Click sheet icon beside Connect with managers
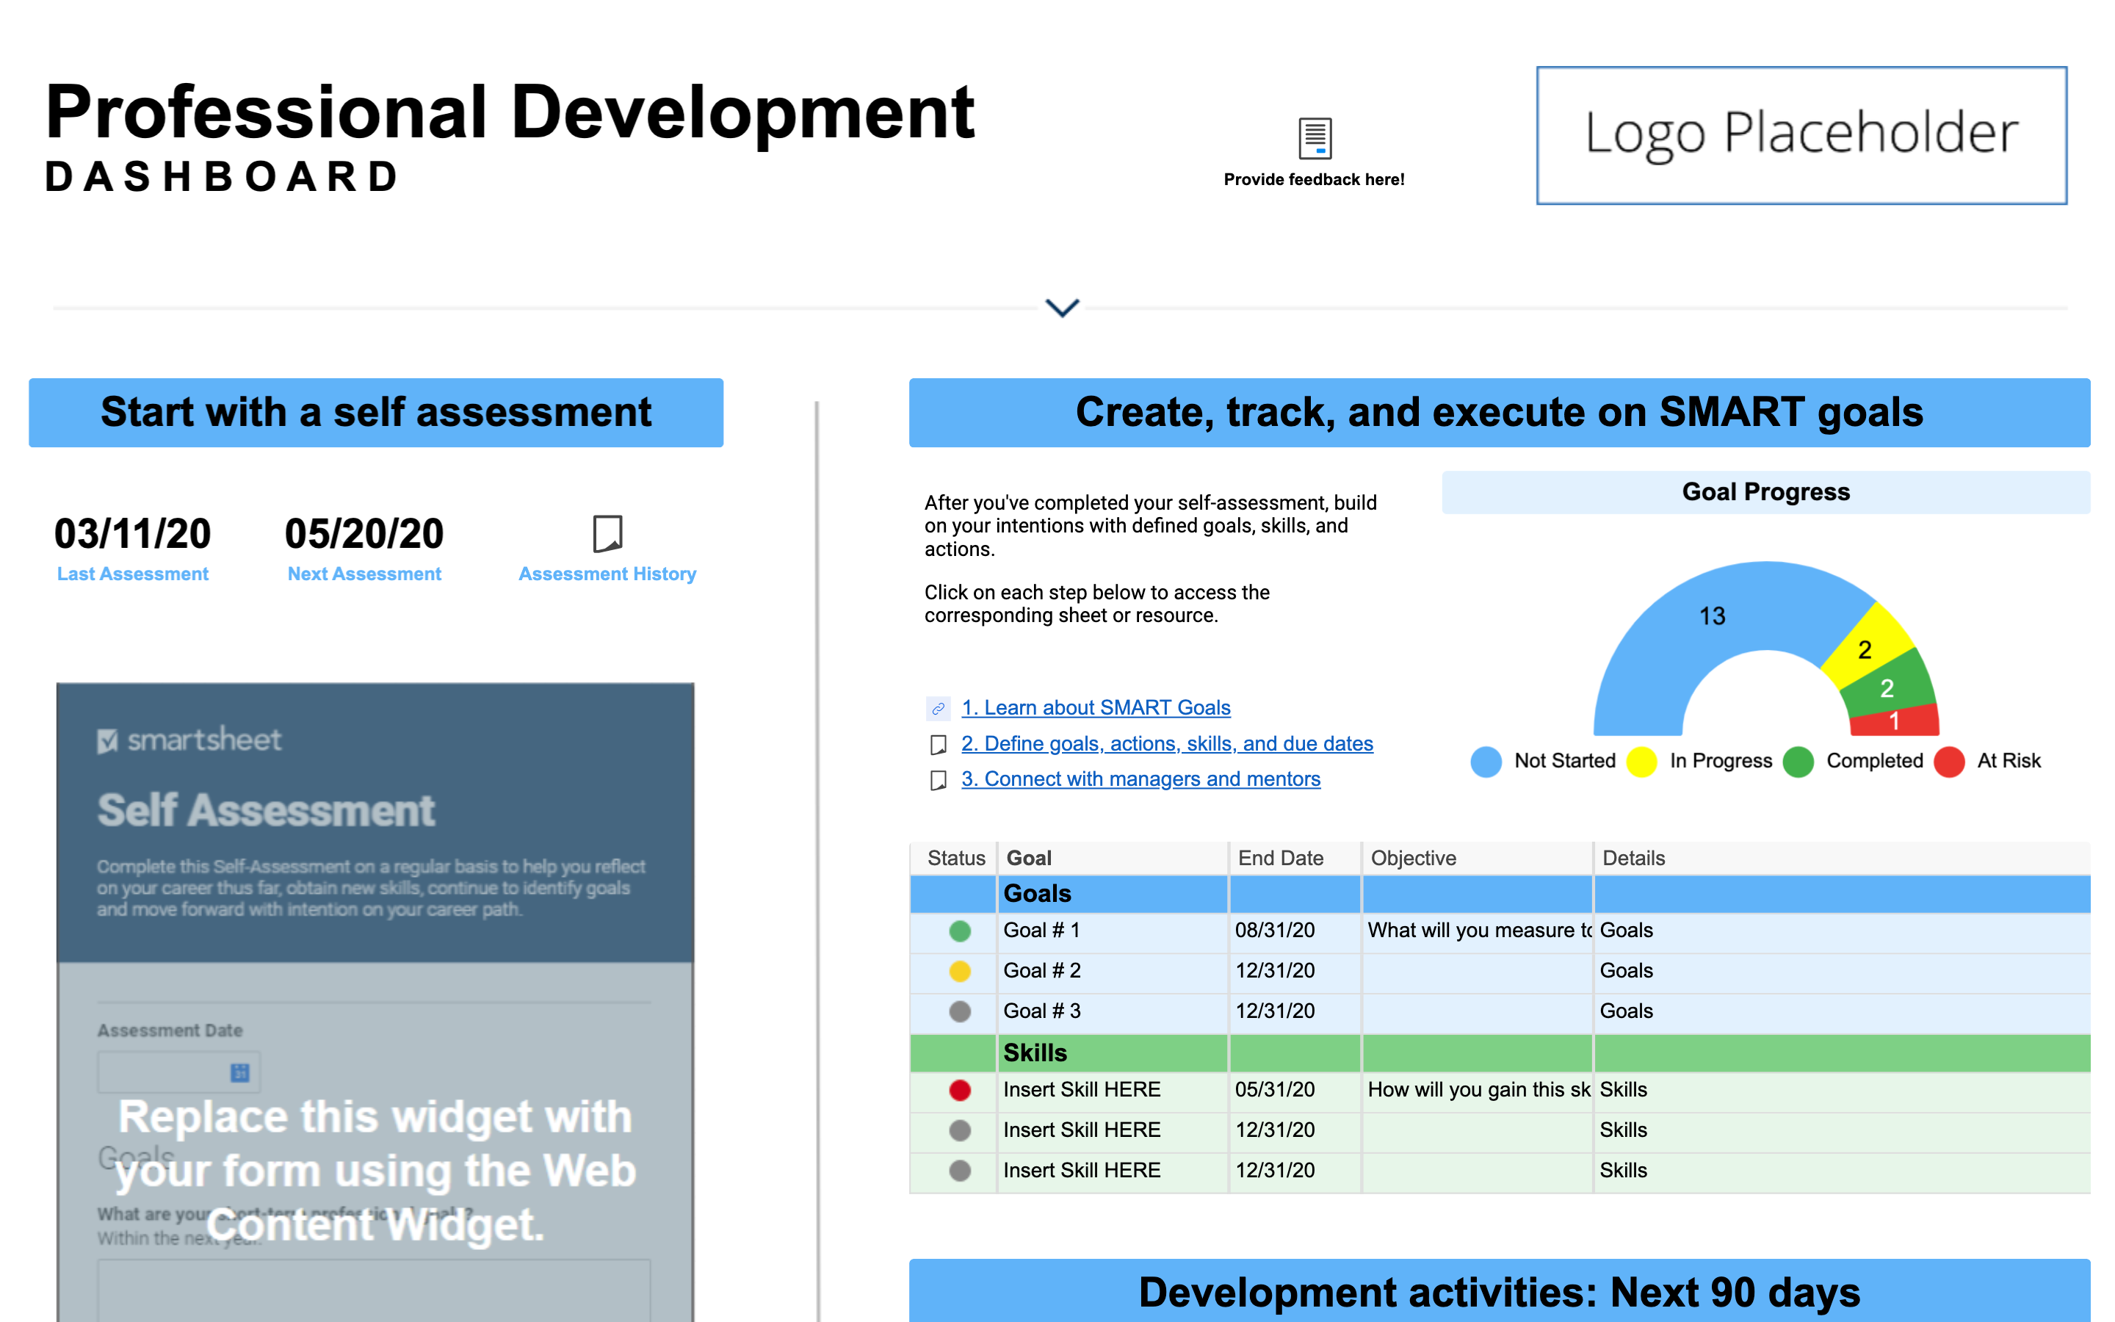This screenshot has width=2115, height=1322. (x=938, y=780)
